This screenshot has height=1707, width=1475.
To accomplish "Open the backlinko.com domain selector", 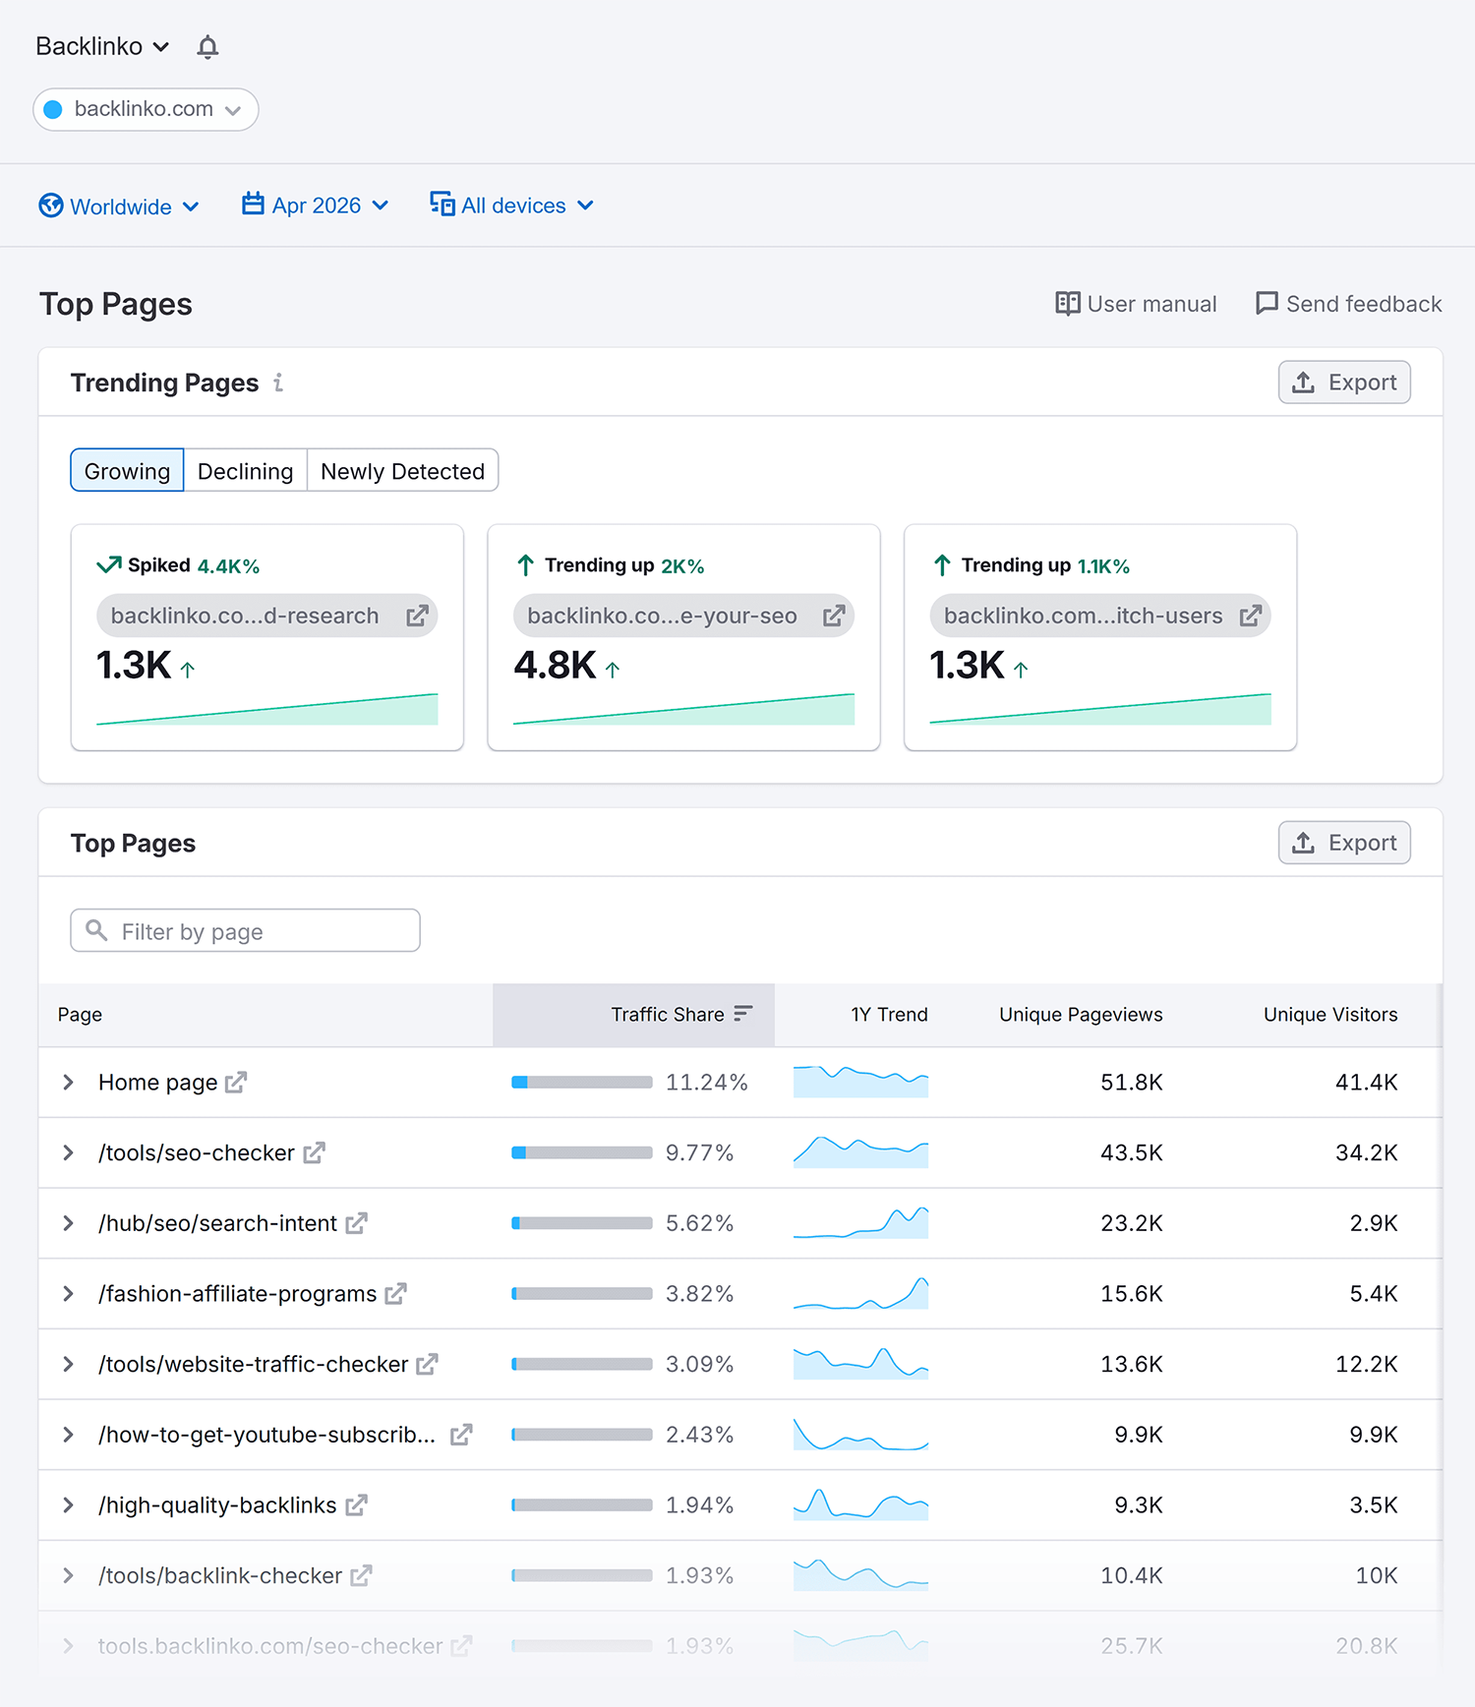I will click(146, 109).
